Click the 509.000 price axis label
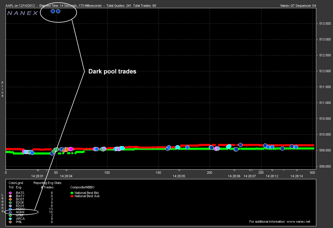Screen dimensions: 333x228 [325, 166]
